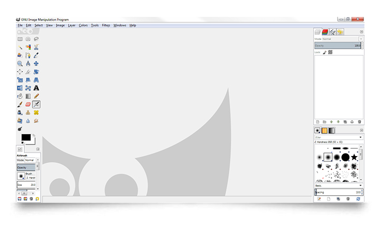This screenshot has height=230, width=383.
Task: Select the Alignment tool
Action: tap(20, 72)
